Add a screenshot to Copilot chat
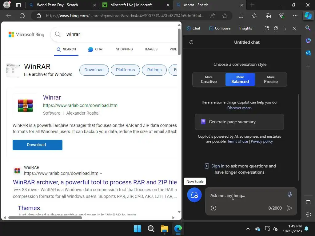Screen dimensions: 315x236 pos(213,208)
